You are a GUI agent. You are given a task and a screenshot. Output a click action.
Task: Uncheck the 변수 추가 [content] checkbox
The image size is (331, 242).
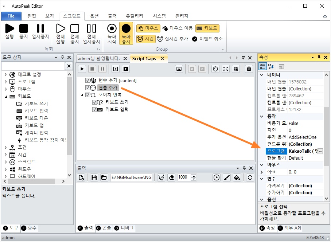[x=87, y=81]
